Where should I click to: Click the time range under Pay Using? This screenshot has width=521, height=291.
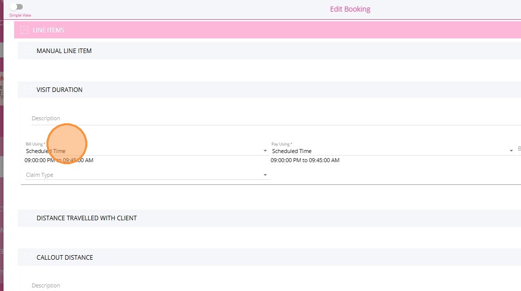tap(305, 160)
